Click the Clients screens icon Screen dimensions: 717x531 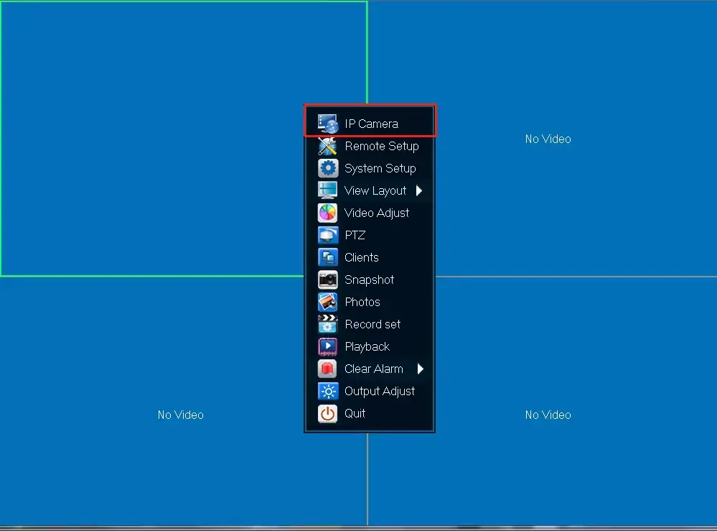(x=328, y=257)
